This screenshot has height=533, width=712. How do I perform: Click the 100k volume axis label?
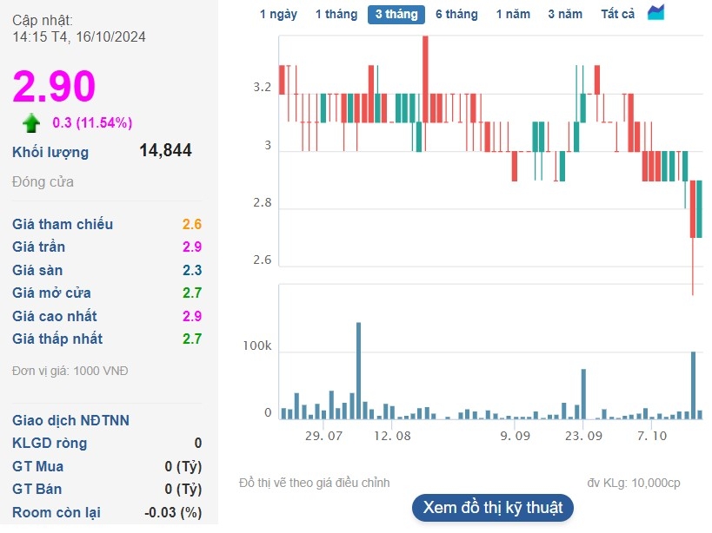pos(257,345)
